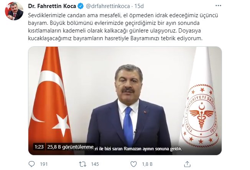Click the 1:23 video duration badge
This screenshot has height=170, width=250.
point(39,147)
